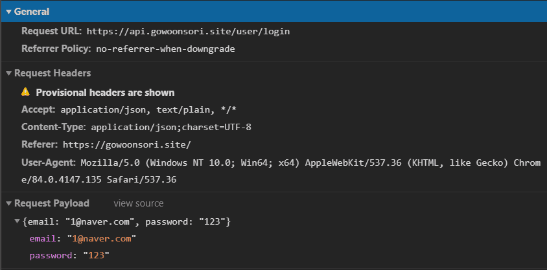The height and width of the screenshot is (270, 547).
Task: Click the Request Headers section title
Action: click(52, 73)
